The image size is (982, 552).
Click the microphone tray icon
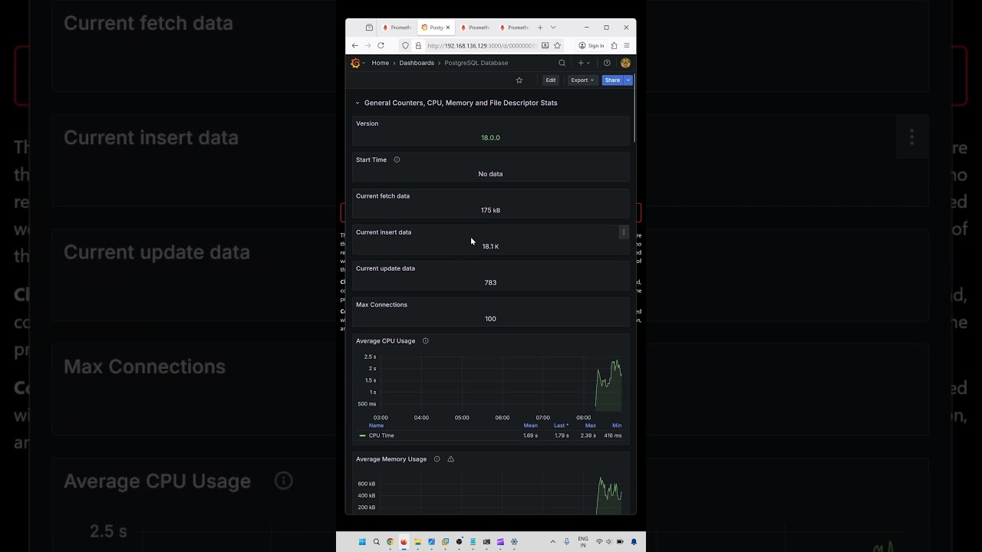567,542
